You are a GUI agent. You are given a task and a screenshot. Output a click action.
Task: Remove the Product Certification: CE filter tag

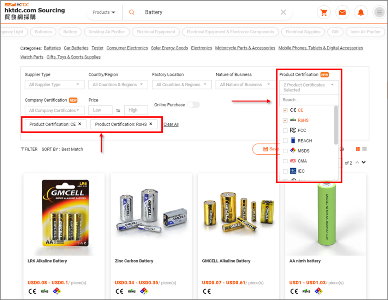point(80,124)
